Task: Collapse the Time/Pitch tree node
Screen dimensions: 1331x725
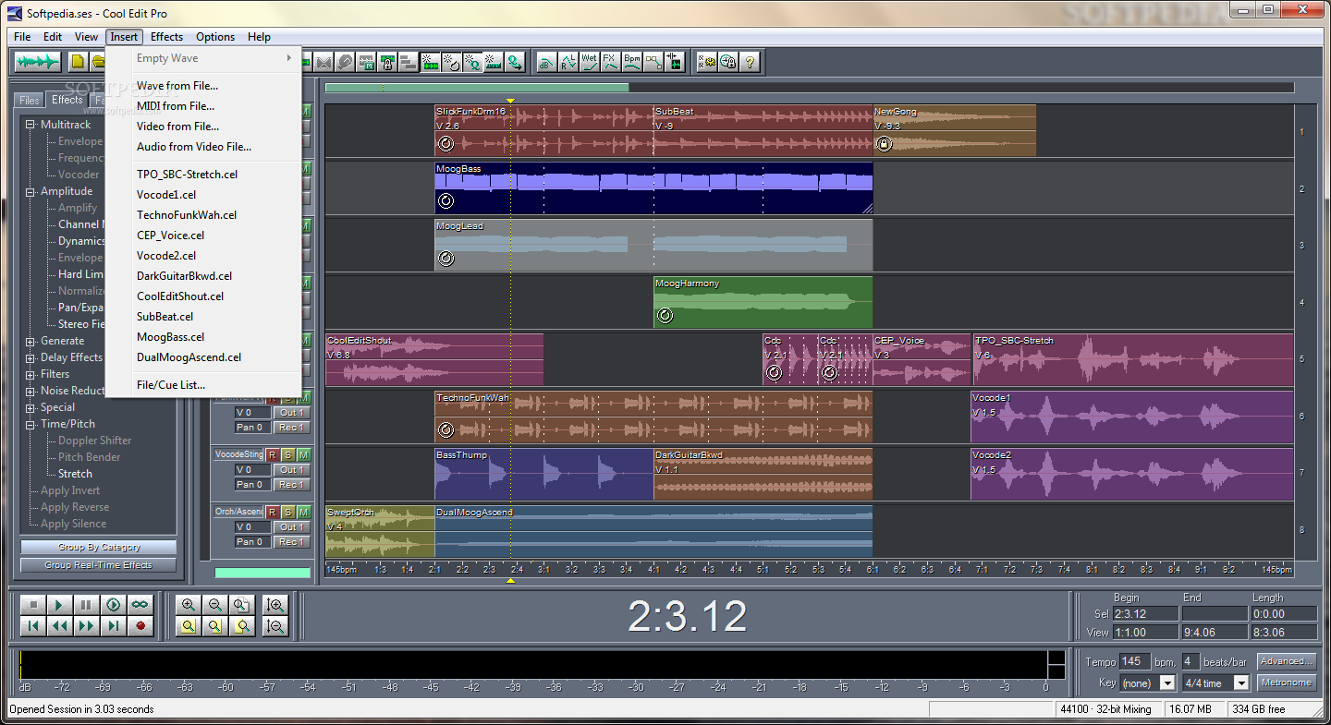Action: pyautogui.click(x=31, y=424)
